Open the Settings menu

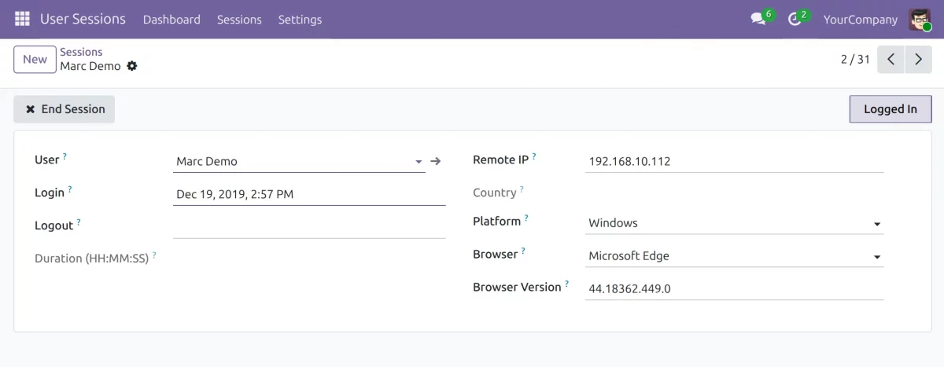pos(300,19)
